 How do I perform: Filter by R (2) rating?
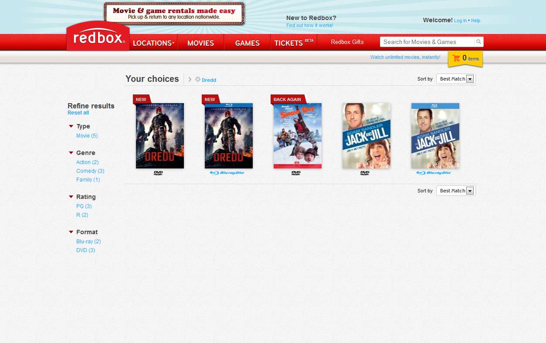82,215
